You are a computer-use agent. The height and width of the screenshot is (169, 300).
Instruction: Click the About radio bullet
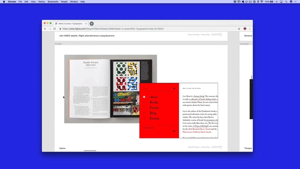(144, 97)
